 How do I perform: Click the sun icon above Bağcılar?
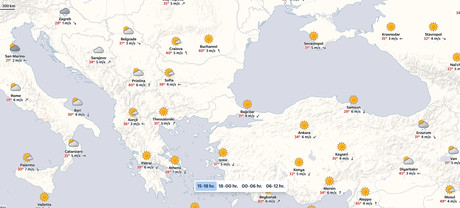coord(247,104)
